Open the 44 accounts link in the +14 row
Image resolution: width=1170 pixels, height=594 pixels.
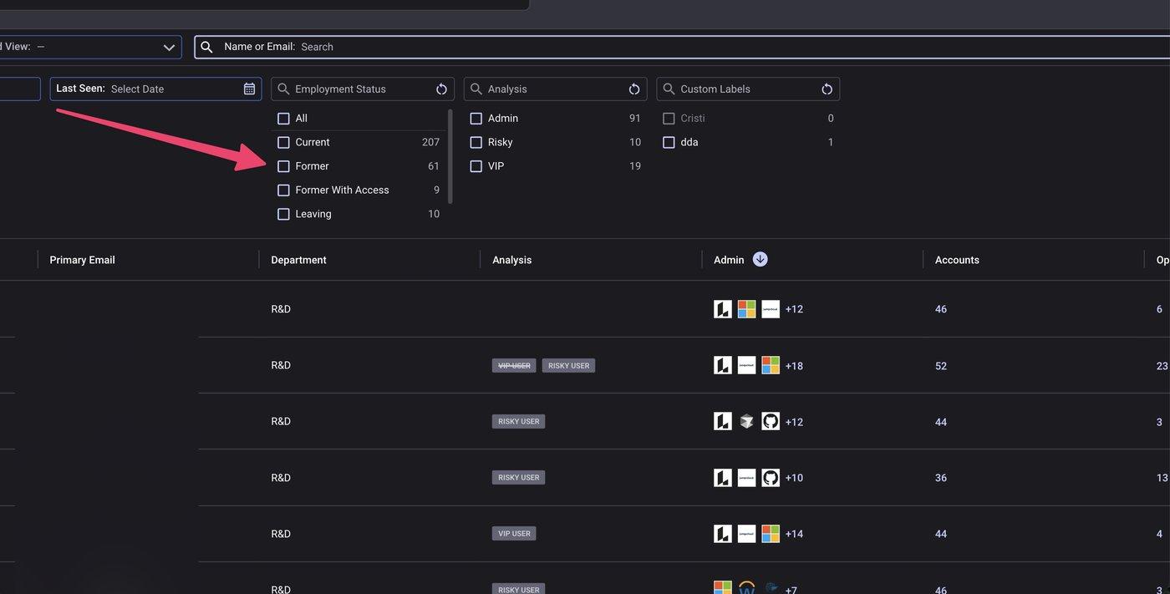coord(941,534)
